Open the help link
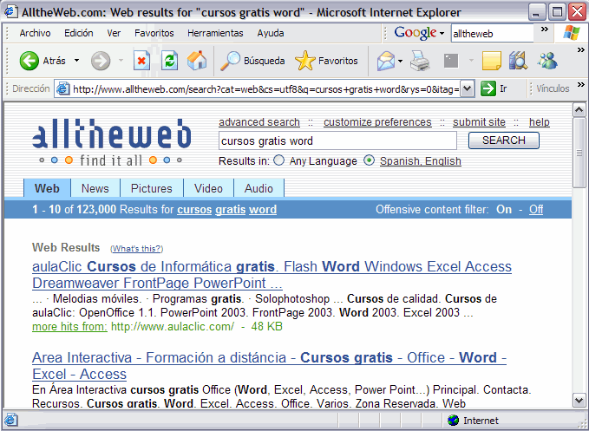The width and height of the screenshot is (589, 431). tap(539, 122)
